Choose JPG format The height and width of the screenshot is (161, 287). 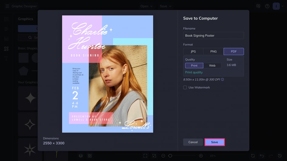(x=193, y=51)
